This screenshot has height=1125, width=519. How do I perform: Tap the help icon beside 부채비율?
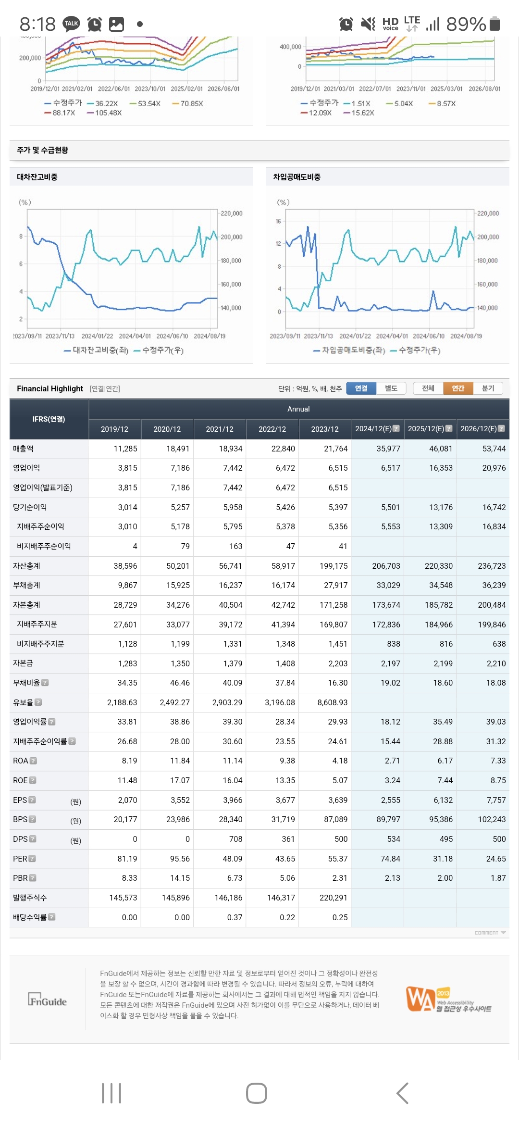click(x=45, y=683)
